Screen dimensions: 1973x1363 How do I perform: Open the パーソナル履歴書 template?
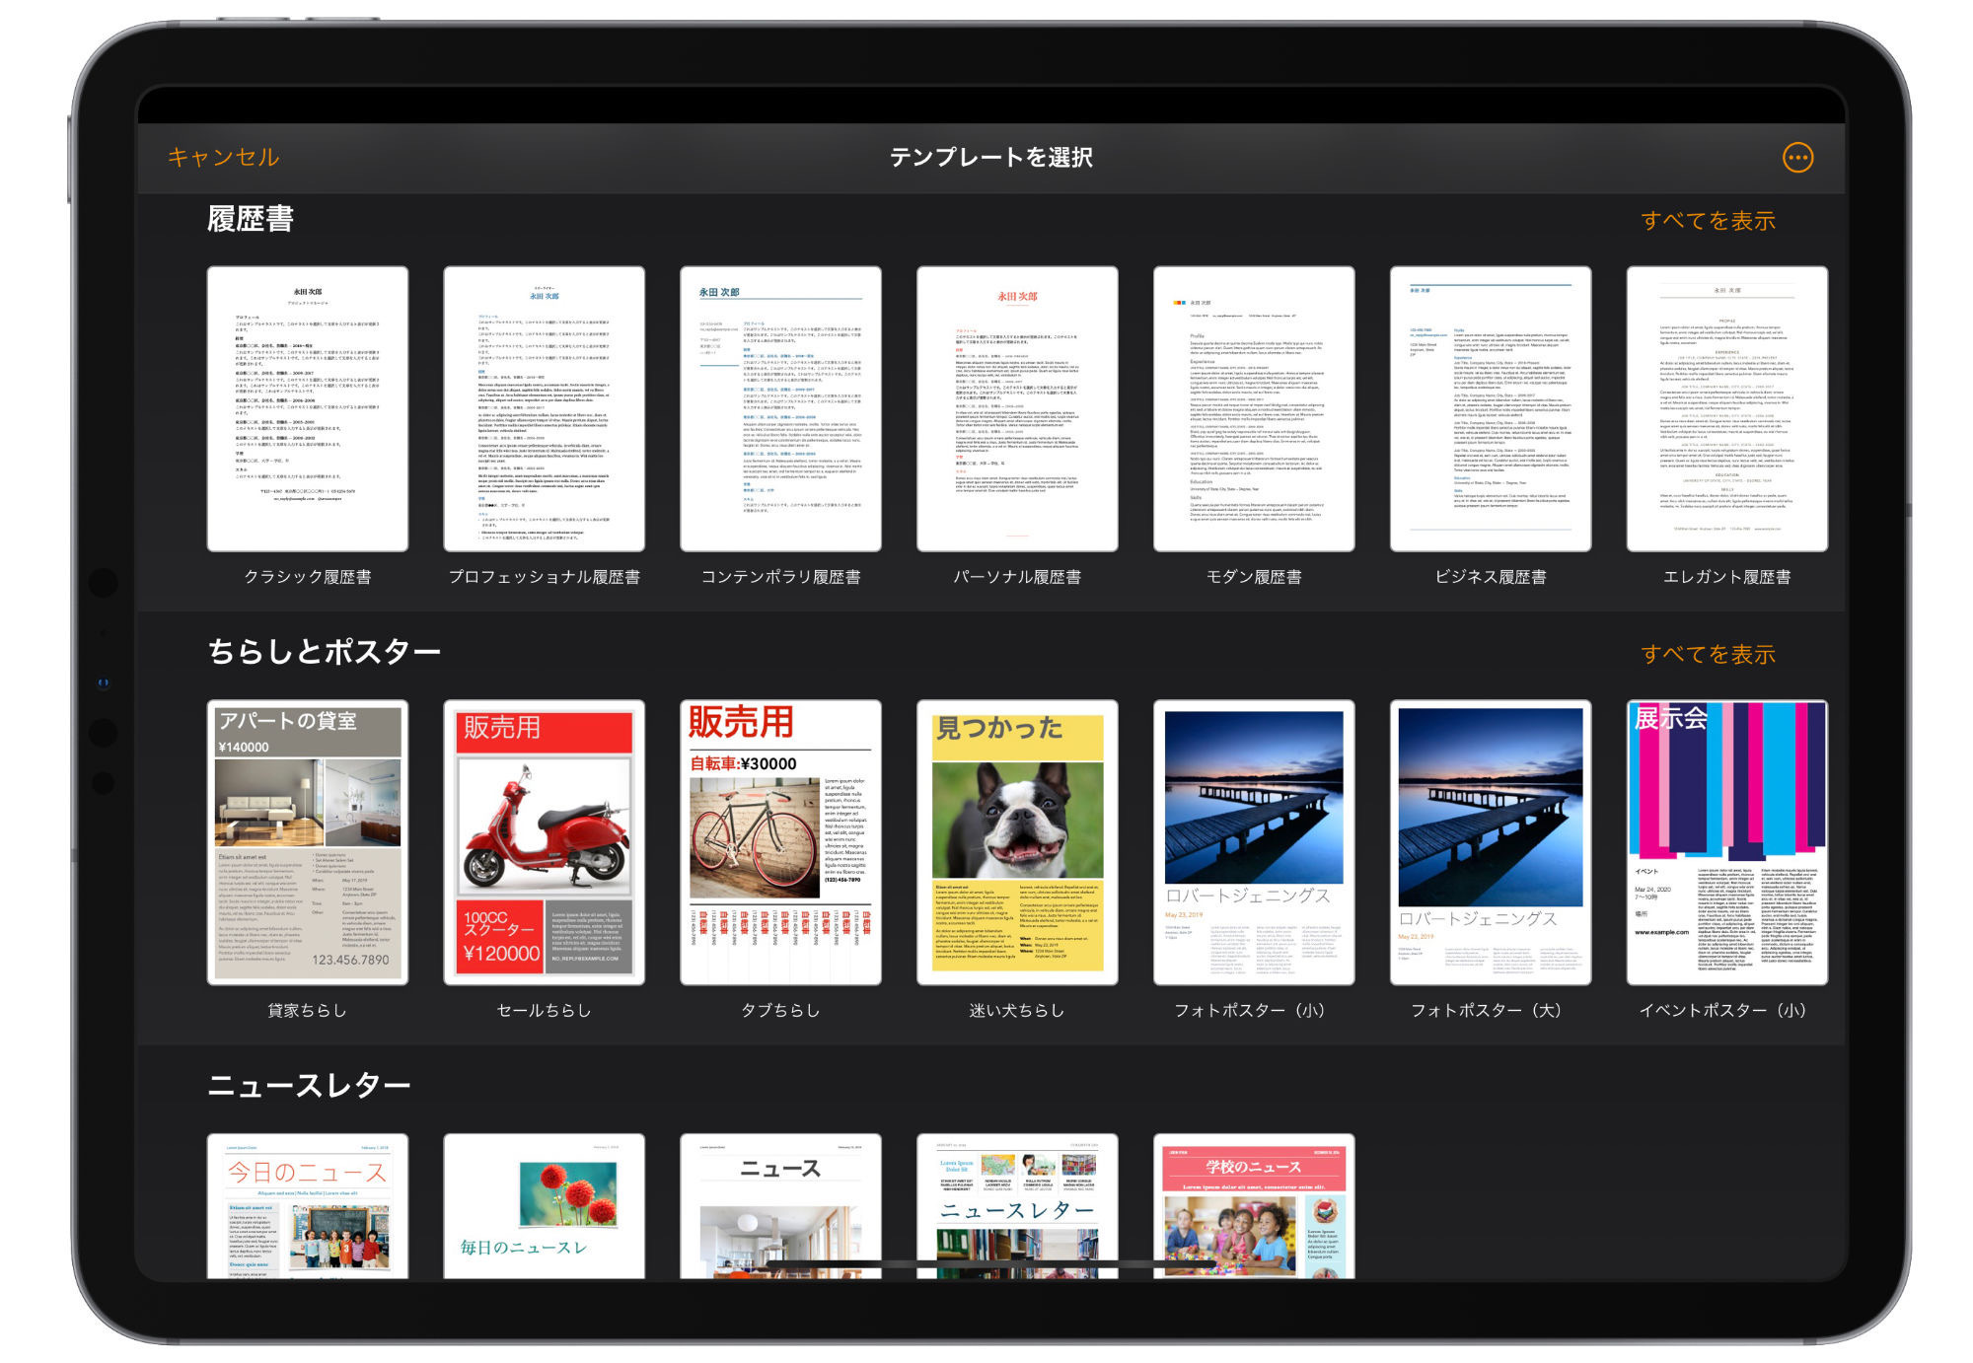(1017, 409)
